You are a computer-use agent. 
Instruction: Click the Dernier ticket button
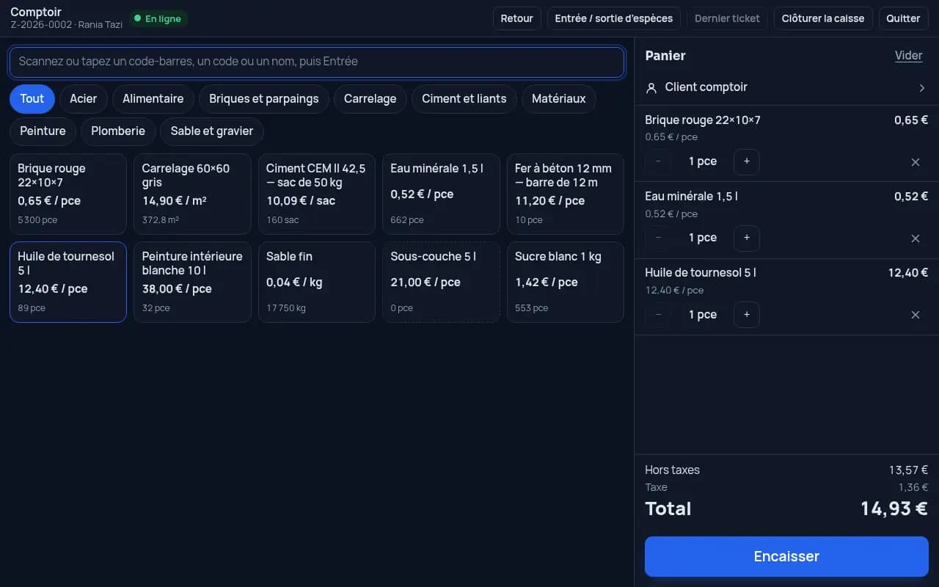tap(728, 18)
